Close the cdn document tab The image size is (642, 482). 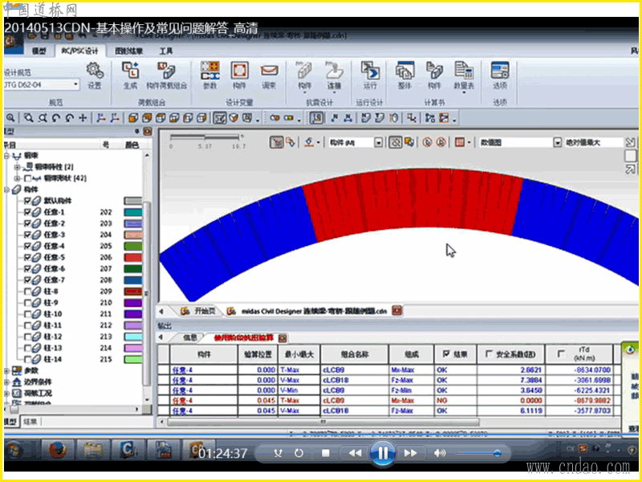[x=396, y=311]
